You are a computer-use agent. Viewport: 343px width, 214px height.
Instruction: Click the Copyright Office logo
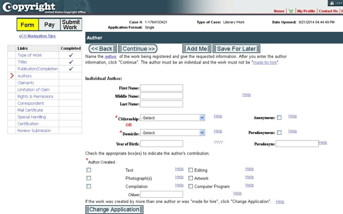coord(44,8)
